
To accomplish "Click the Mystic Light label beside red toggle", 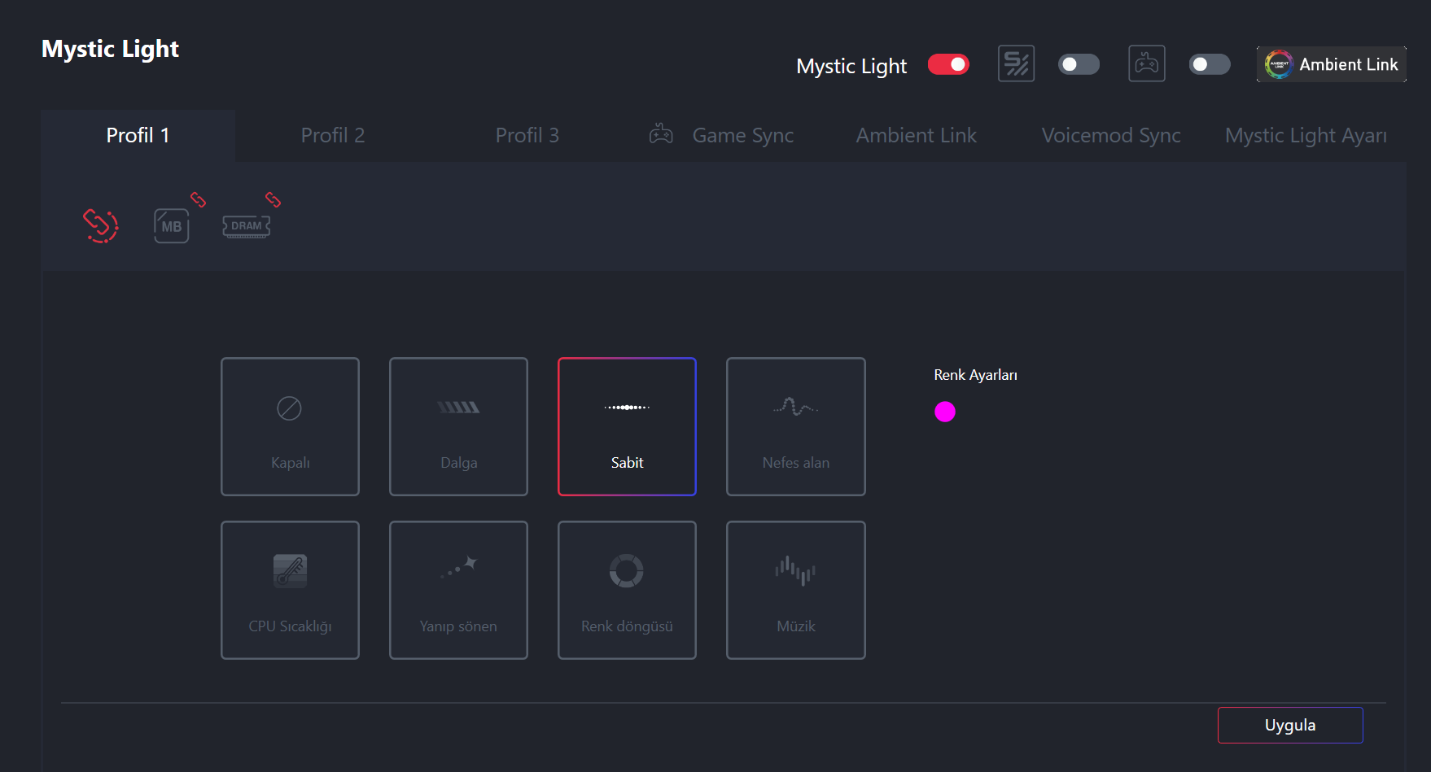I will point(851,66).
